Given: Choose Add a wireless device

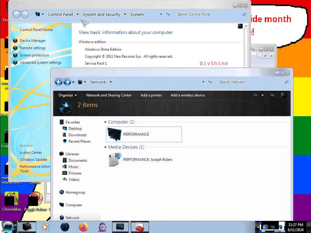Looking at the screenshot, I should (188, 95).
